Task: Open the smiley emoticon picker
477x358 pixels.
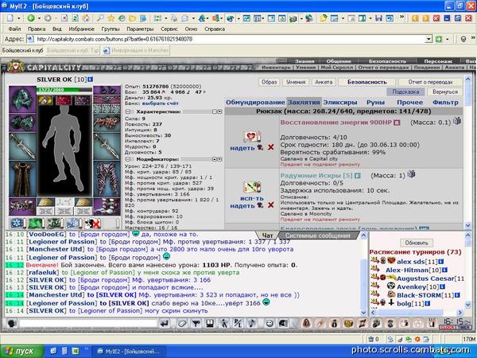Action: [x=270, y=323]
